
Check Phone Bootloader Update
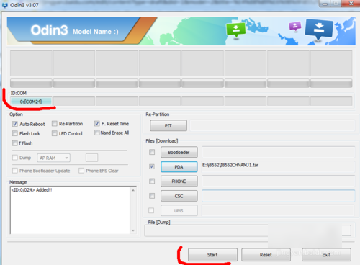tap(15, 171)
